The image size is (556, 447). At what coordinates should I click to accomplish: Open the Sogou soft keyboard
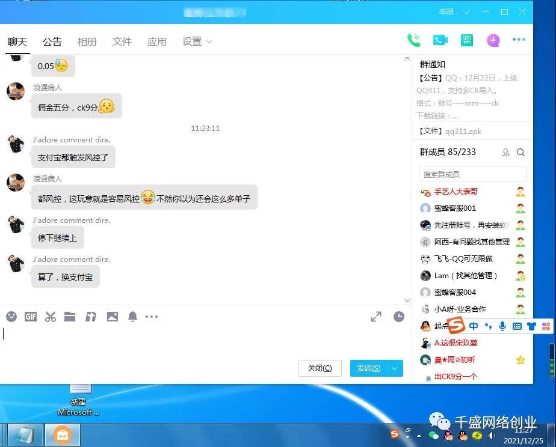(x=517, y=326)
